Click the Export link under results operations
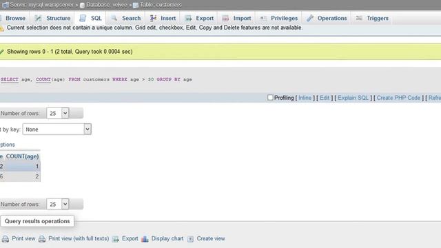441x248 pixels. tap(130, 239)
